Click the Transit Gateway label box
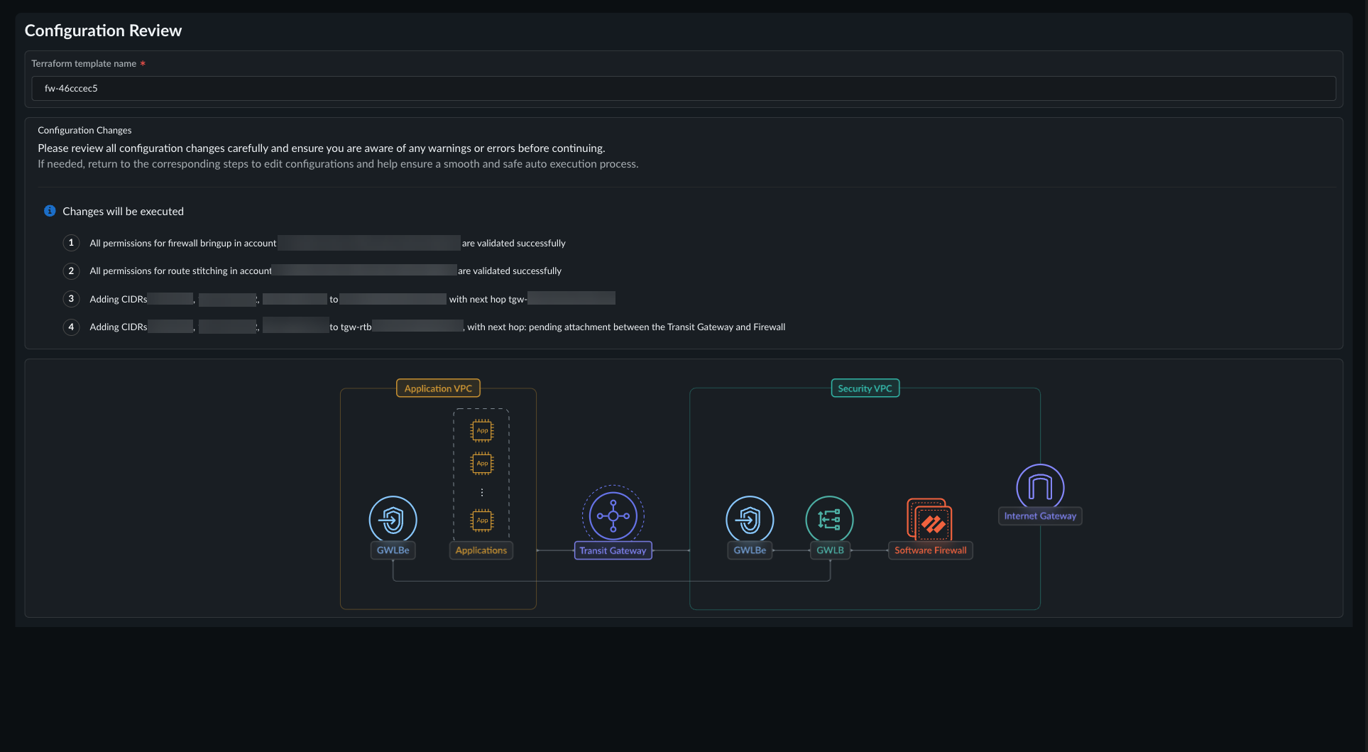Image resolution: width=1368 pixels, height=752 pixels. [613, 550]
